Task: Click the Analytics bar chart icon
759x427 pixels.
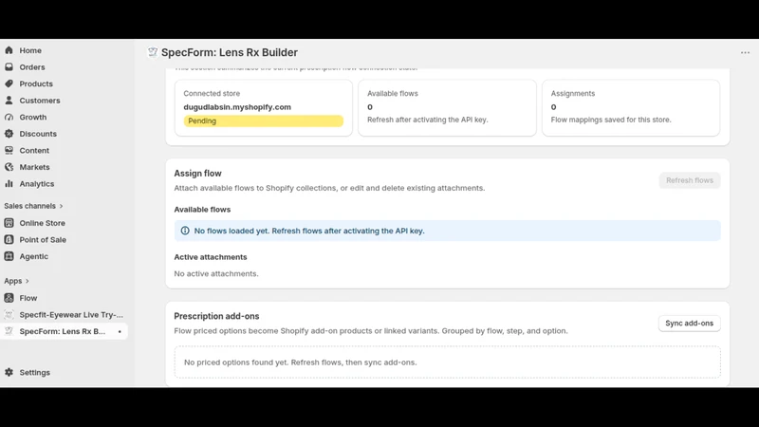Action: click(x=9, y=184)
